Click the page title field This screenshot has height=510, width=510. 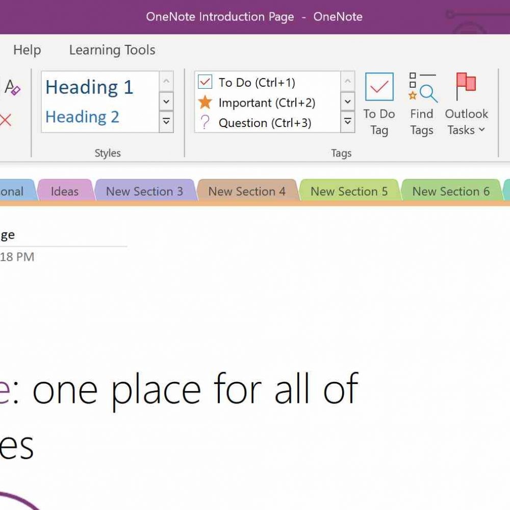tap(63, 235)
